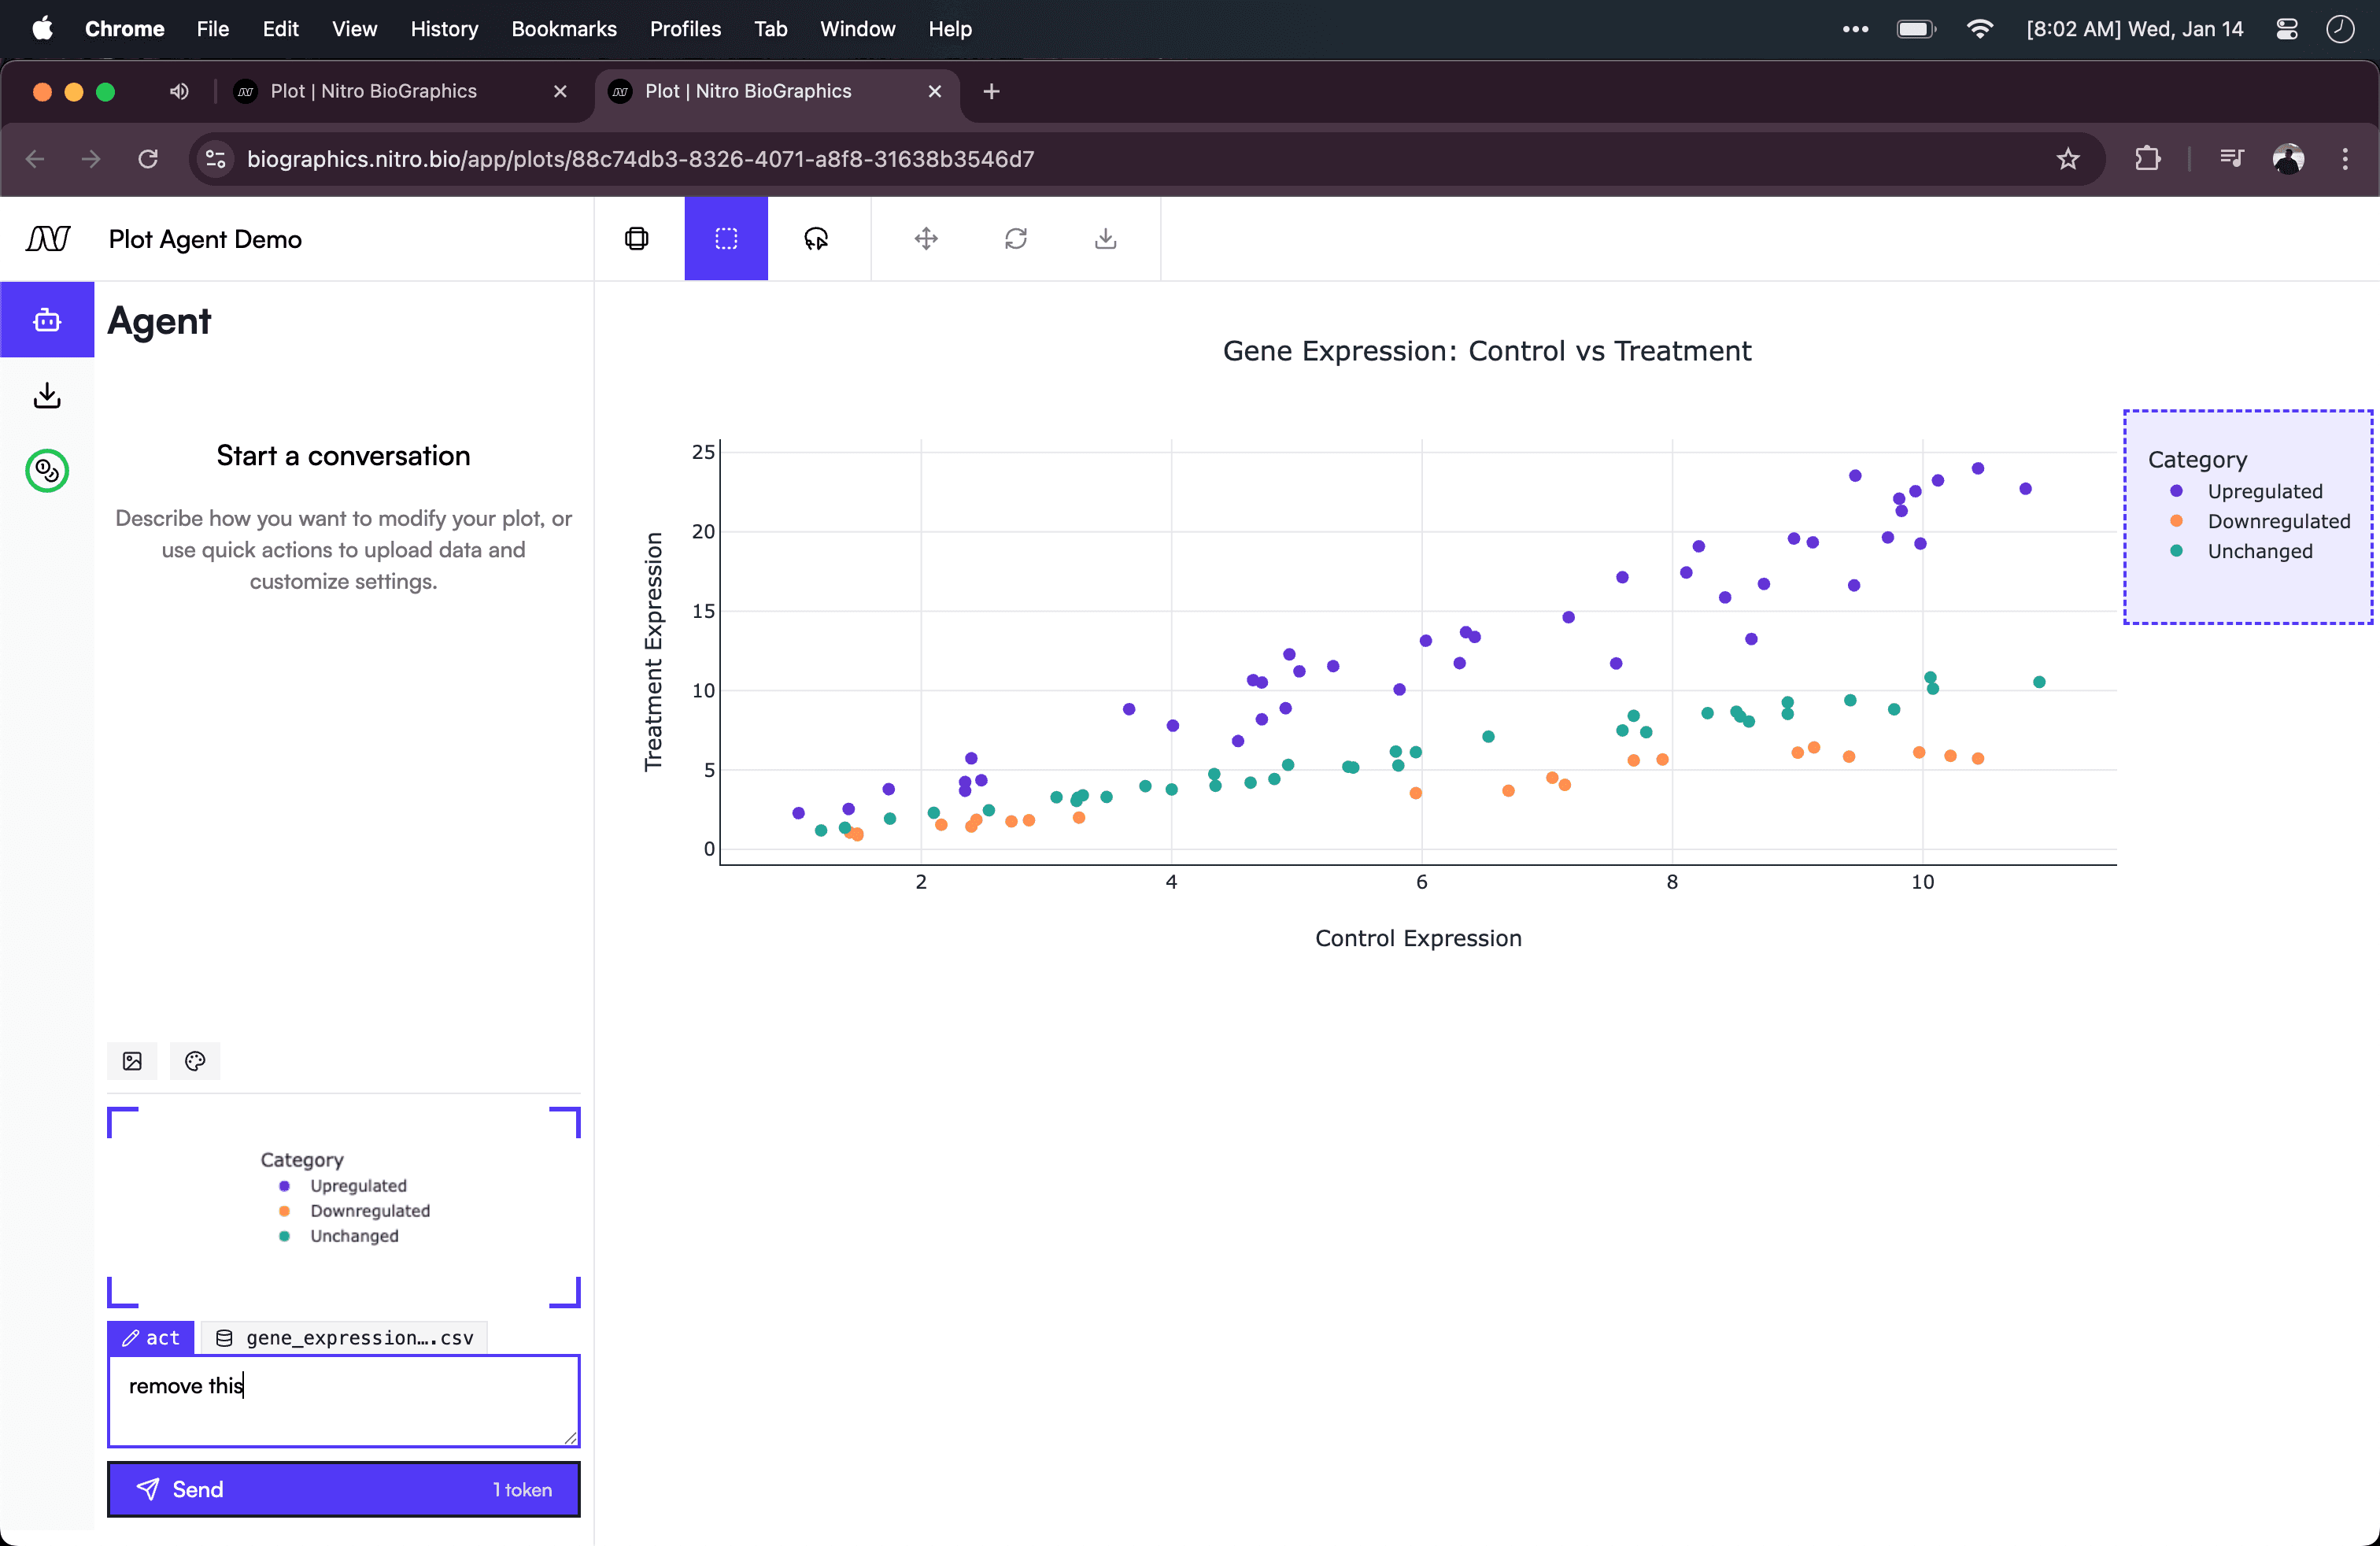Activate the pan move tool
Image resolution: width=2380 pixels, height=1546 pixels.
(x=926, y=238)
